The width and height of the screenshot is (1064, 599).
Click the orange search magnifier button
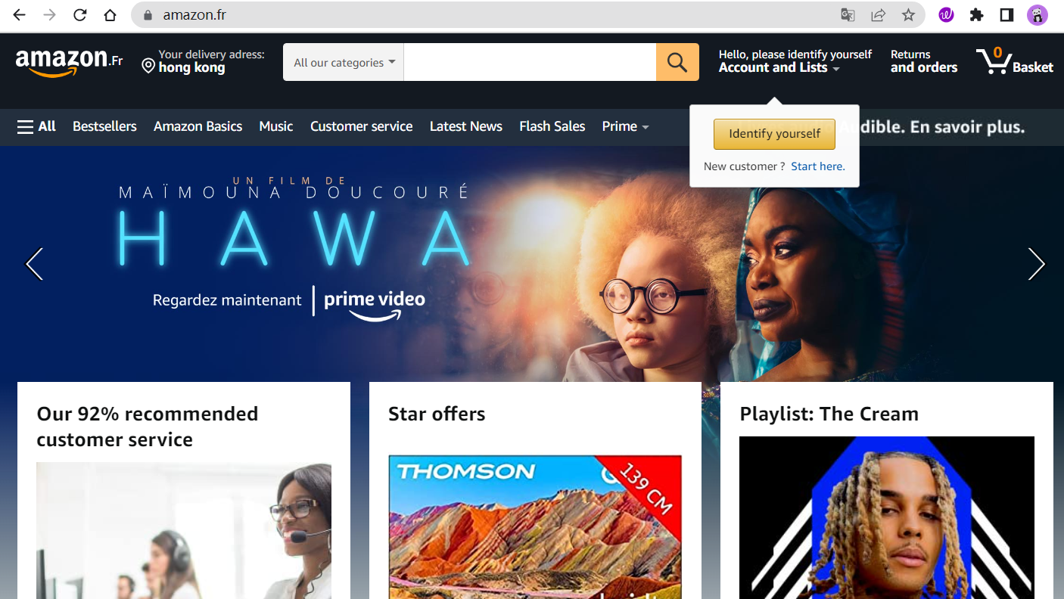click(677, 62)
